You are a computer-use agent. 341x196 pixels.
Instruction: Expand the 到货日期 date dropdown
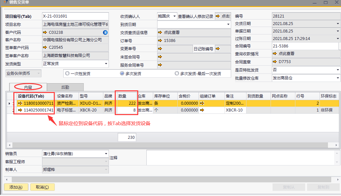(x=228, y=24)
